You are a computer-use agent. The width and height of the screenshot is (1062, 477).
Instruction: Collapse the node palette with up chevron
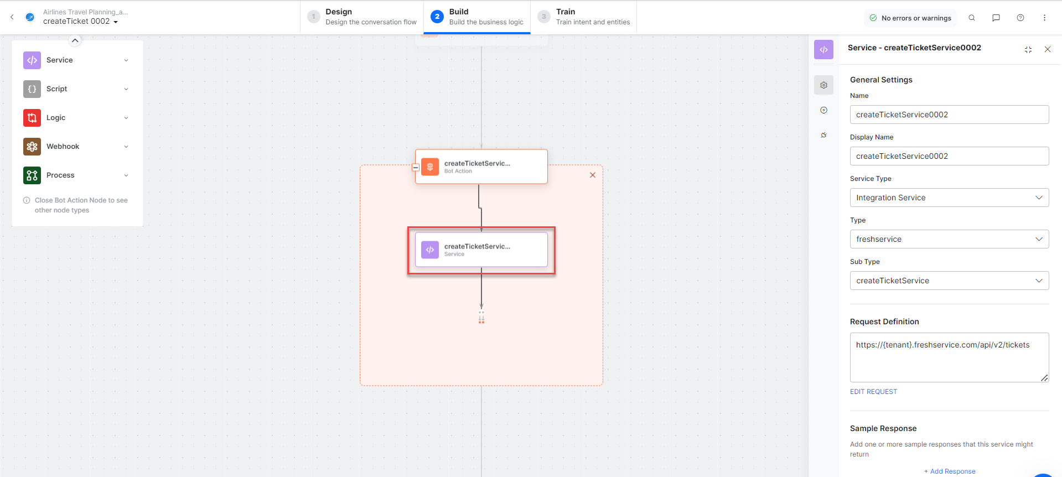coord(75,40)
